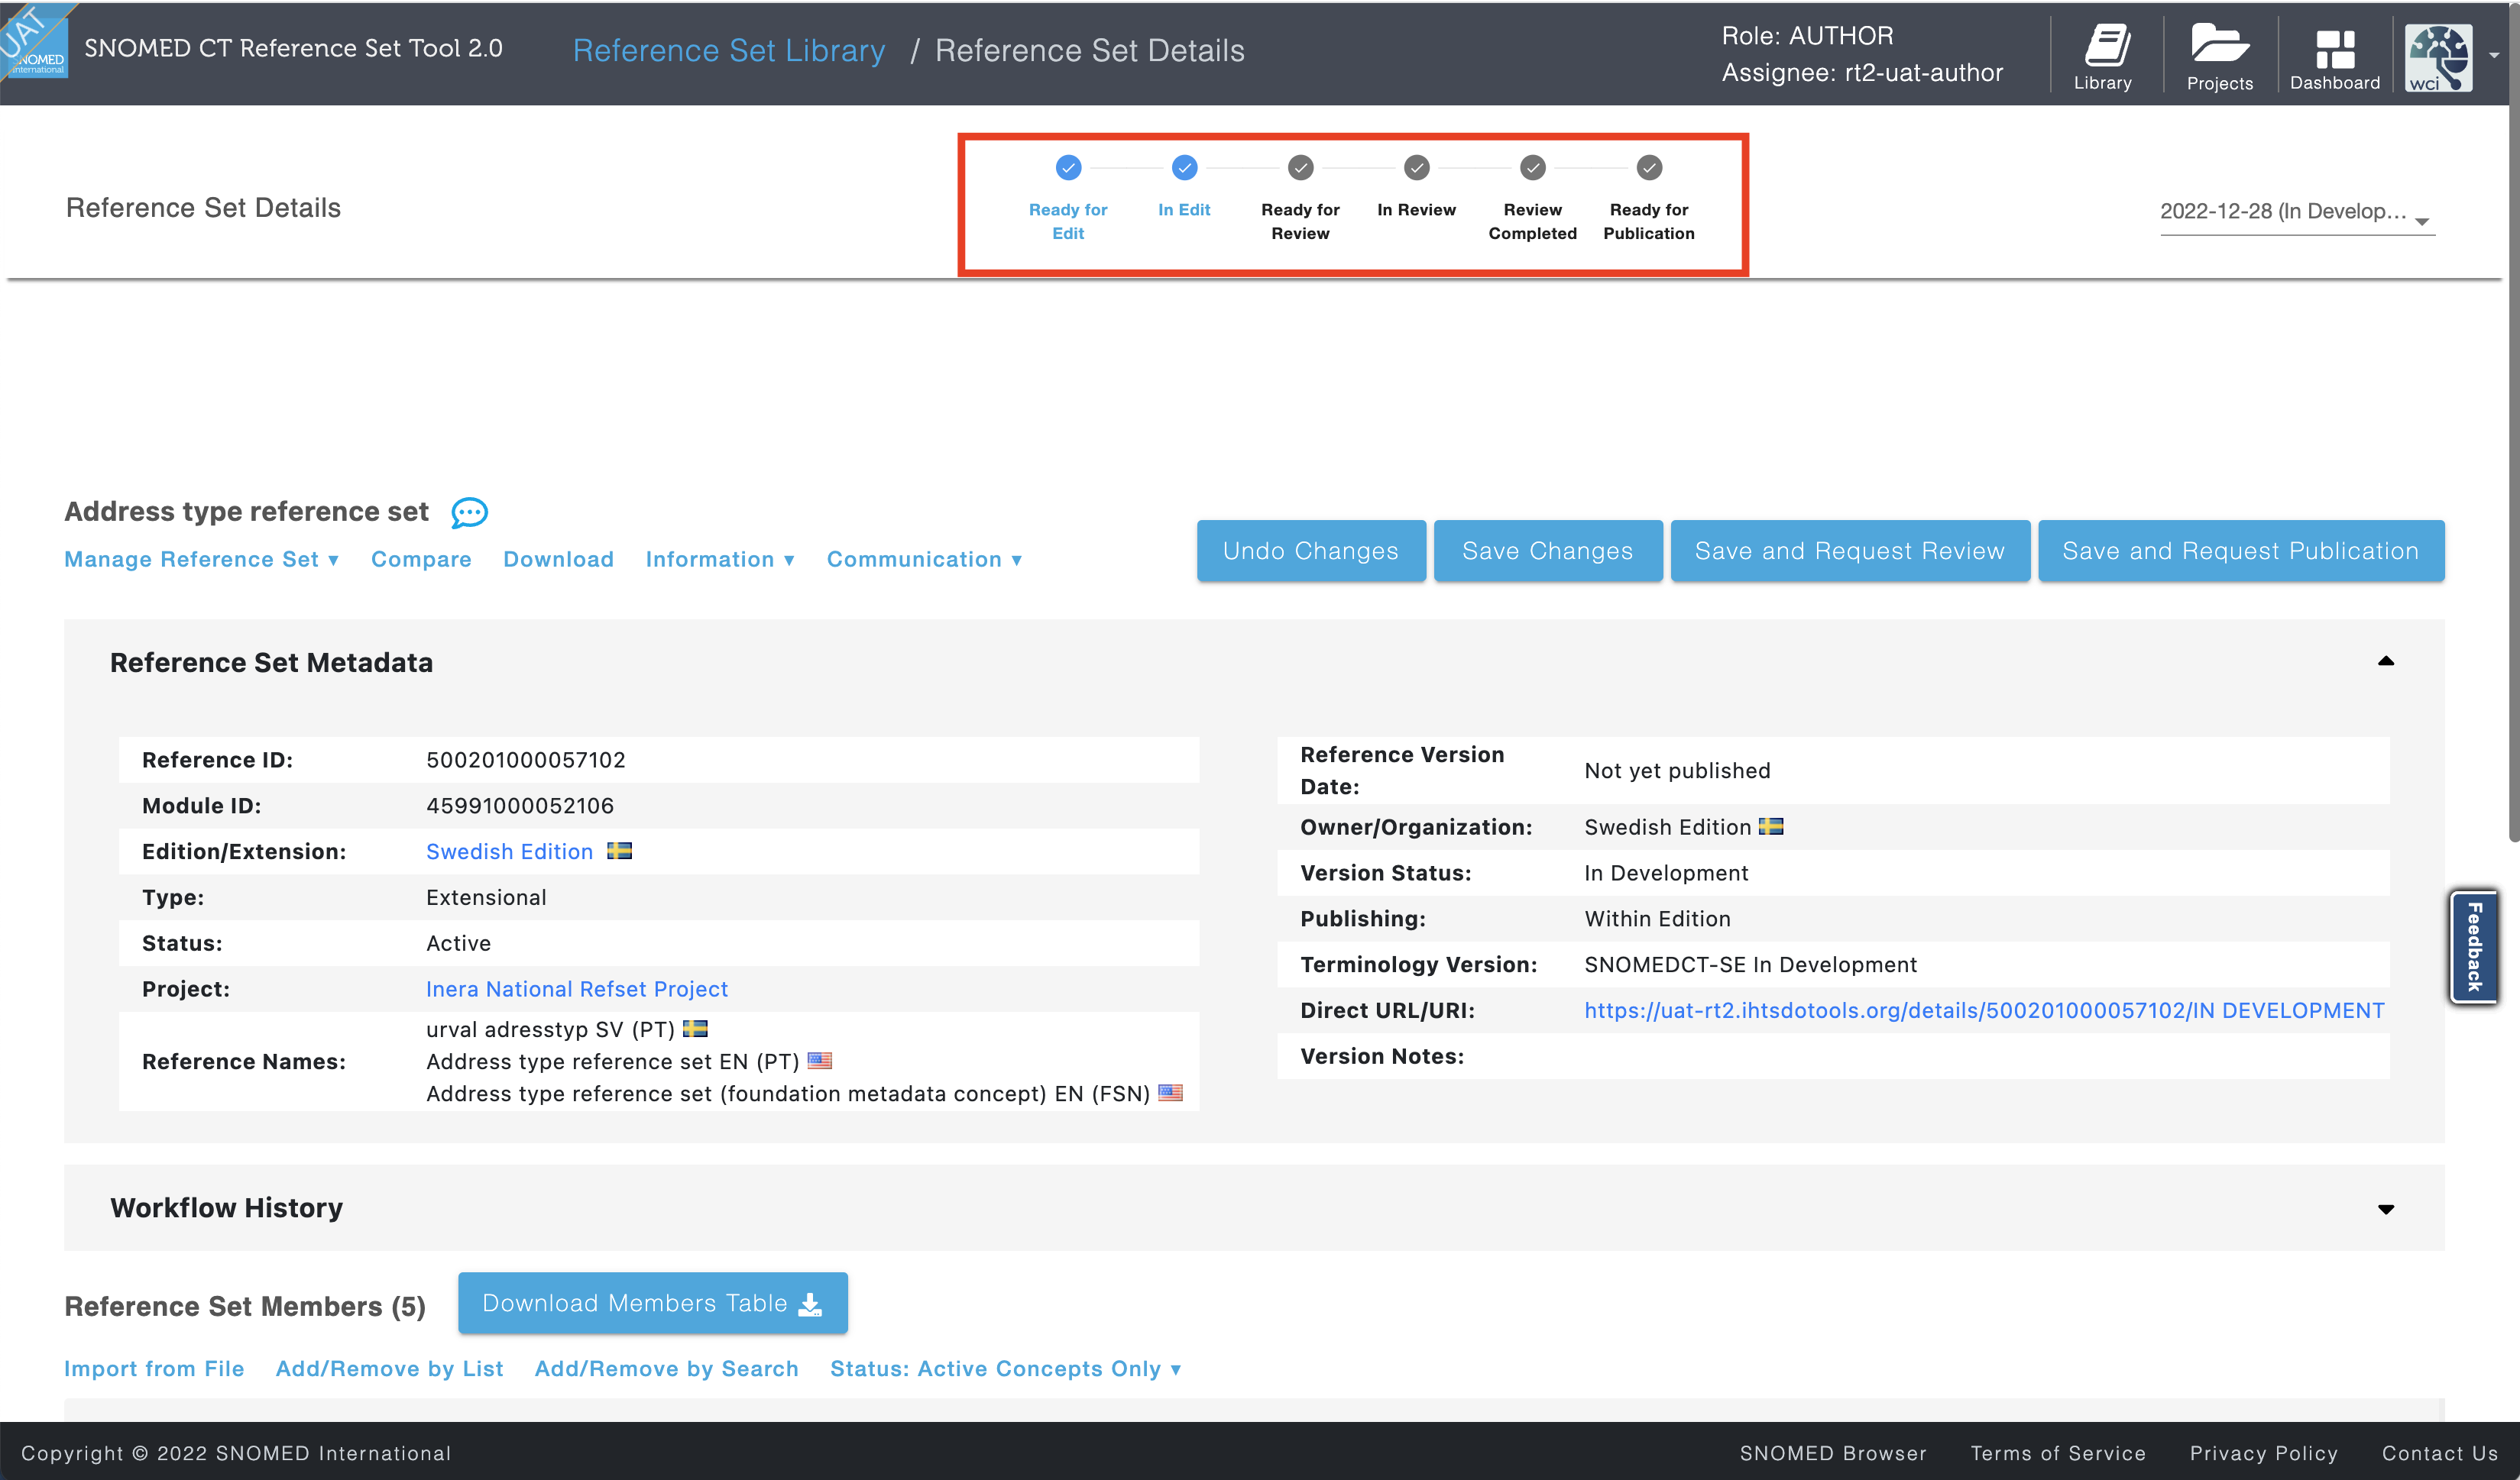
Task: Click Save and Request Review
Action: pos(1850,551)
